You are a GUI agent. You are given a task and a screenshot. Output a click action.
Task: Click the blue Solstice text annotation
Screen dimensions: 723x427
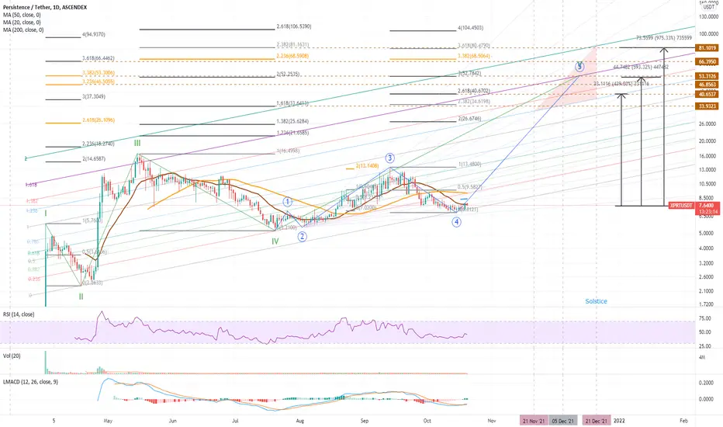(597, 301)
